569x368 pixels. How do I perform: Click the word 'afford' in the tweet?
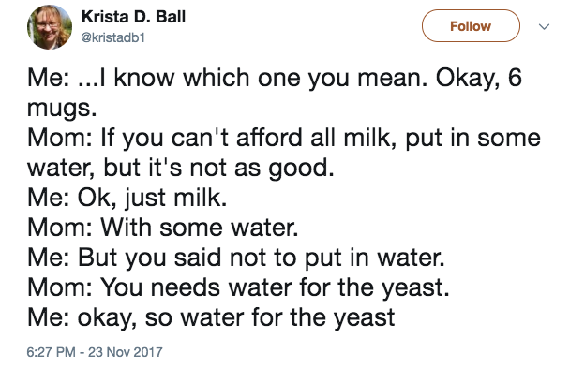[269, 139]
